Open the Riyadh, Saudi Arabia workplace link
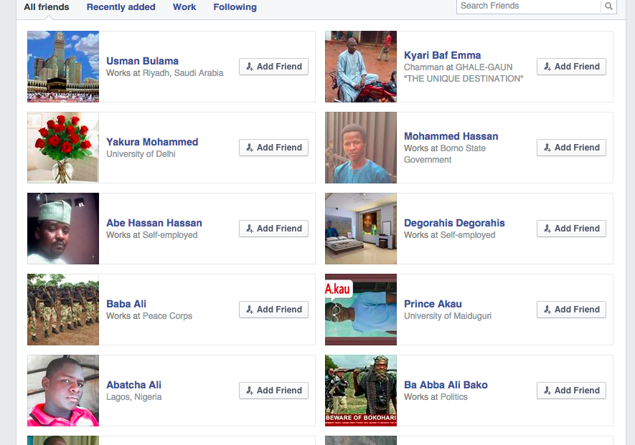This screenshot has width=635, height=445. (183, 73)
